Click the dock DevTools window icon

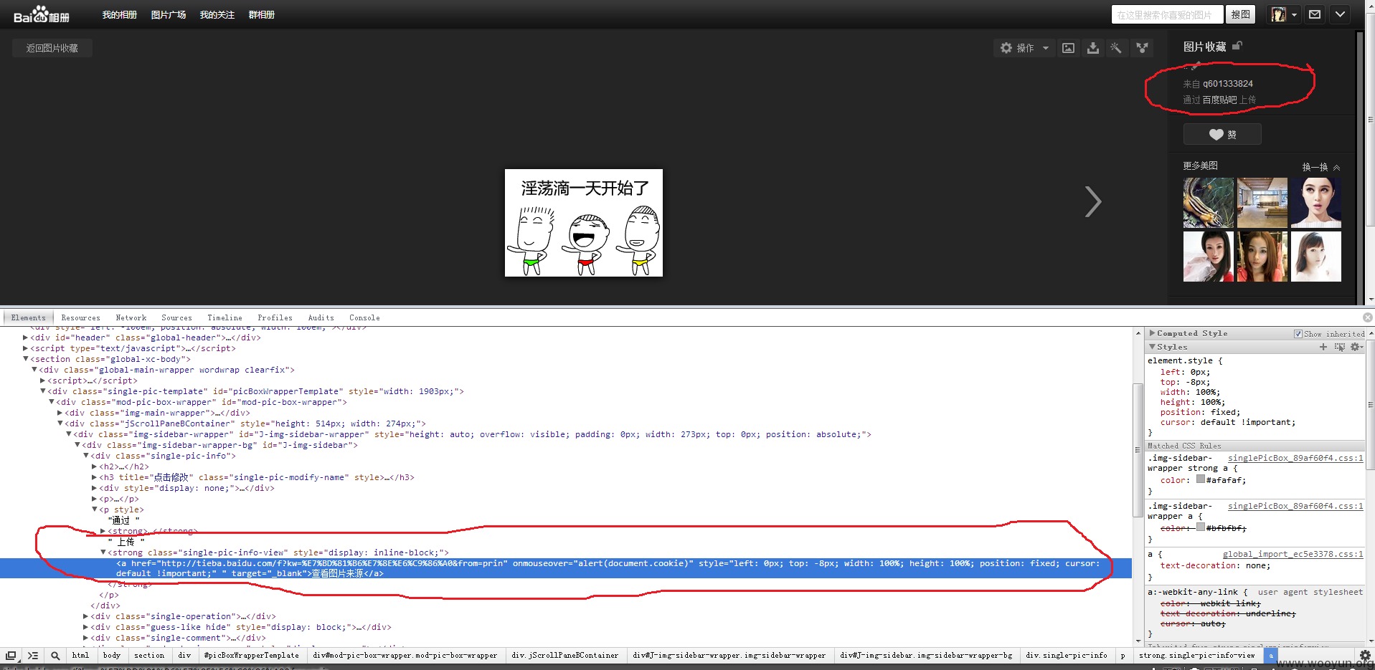(x=11, y=656)
